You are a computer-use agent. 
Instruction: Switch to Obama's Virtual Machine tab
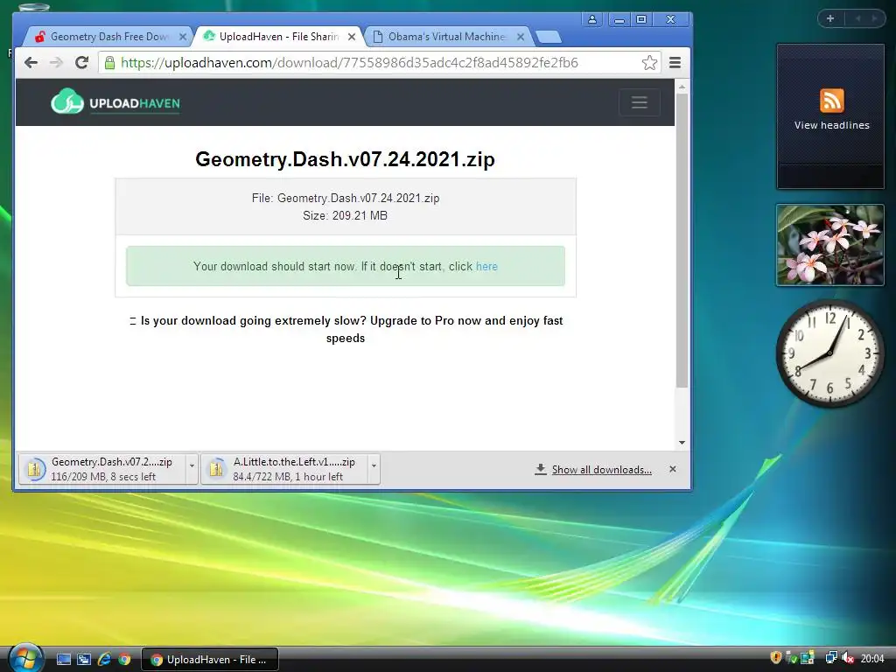click(x=447, y=37)
